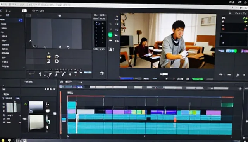
Task: Toggle the small blue badge in project panel row
Action: [18, 98]
